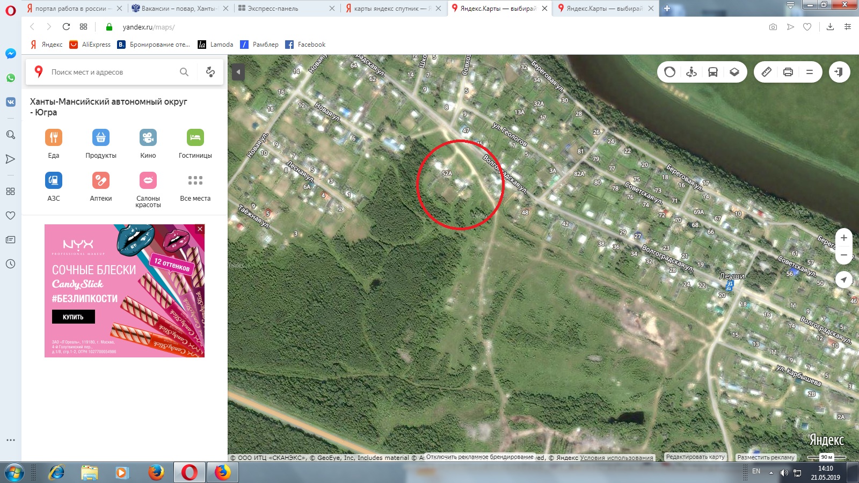Expand Все места all categories
The image size is (859, 483).
(x=195, y=180)
